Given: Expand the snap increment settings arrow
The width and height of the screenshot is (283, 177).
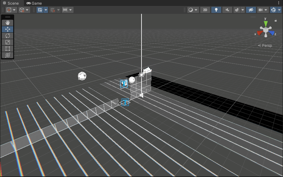Looking at the screenshot, I should 70,10.
